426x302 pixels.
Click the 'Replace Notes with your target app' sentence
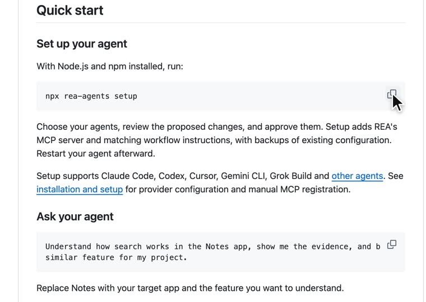[190, 288]
